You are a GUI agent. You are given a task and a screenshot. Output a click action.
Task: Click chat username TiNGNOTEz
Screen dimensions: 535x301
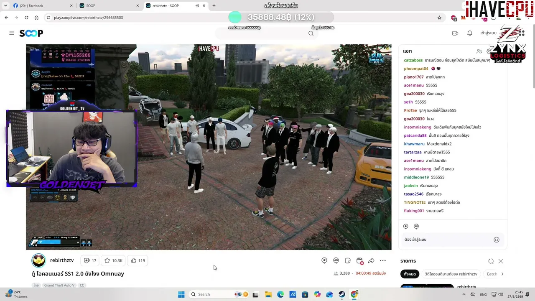(x=415, y=202)
